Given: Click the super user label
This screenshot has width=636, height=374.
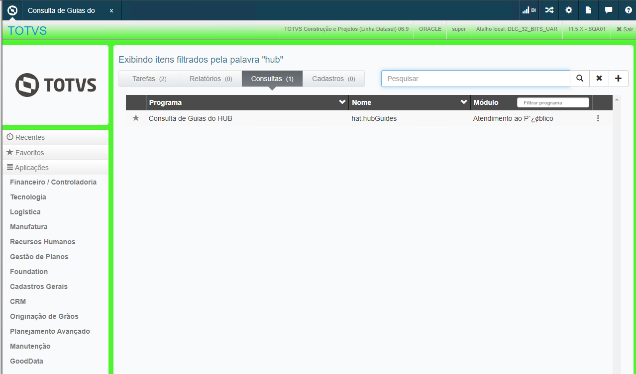Looking at the screenshot, I should 459,29.
